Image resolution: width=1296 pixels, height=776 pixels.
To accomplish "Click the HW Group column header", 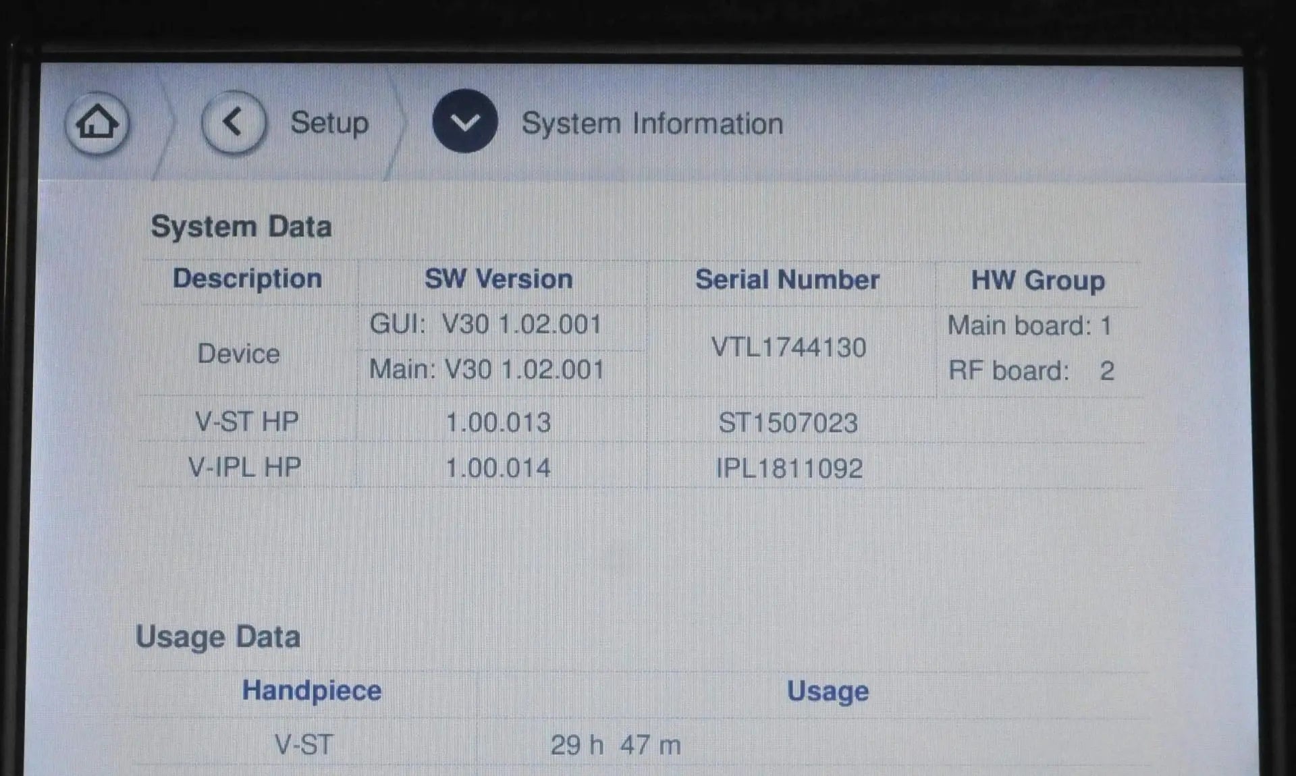I will coord(1037,281).
